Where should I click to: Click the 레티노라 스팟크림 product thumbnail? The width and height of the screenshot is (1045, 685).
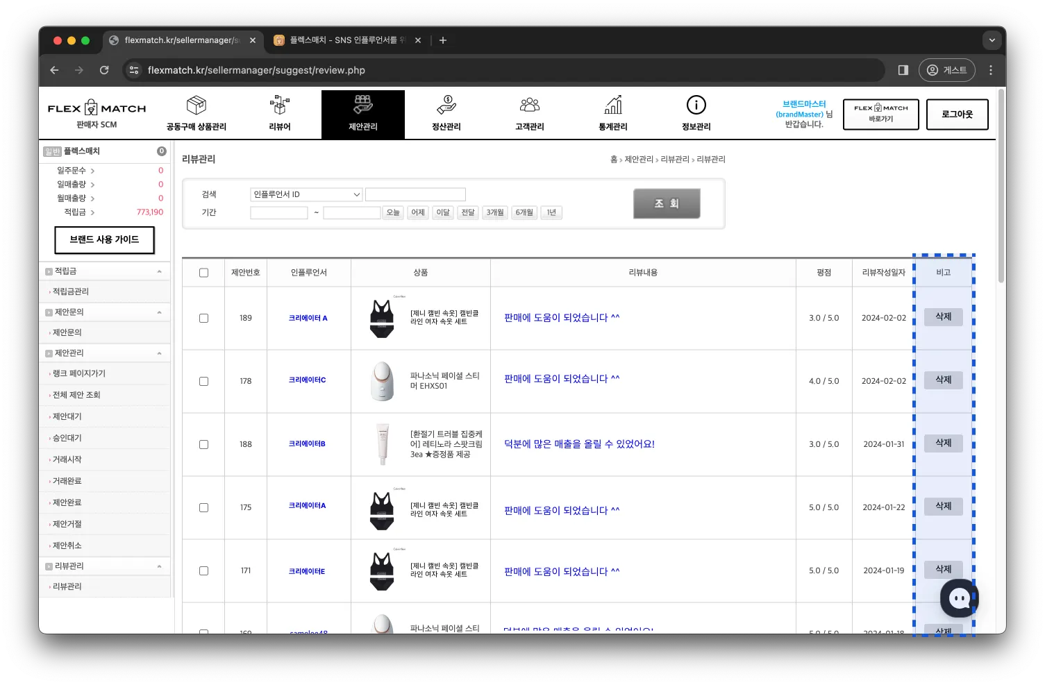pyautogui.click(x=383, y=444)
